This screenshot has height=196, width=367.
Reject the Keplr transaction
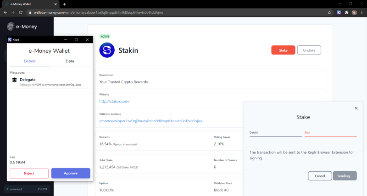pyautogui.click(x=29, y=174)
